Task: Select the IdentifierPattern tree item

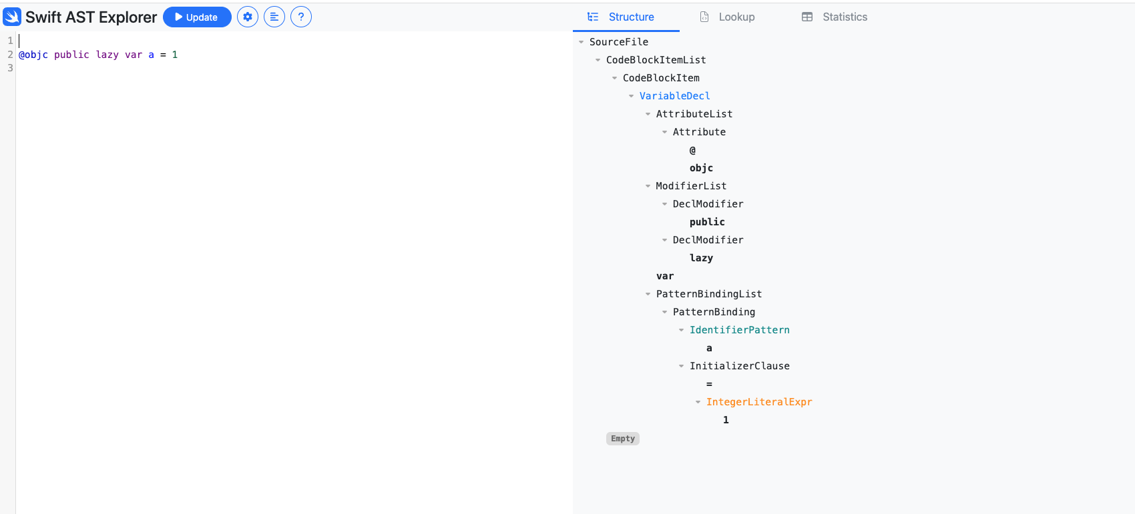Action: (x=739, y=330)
